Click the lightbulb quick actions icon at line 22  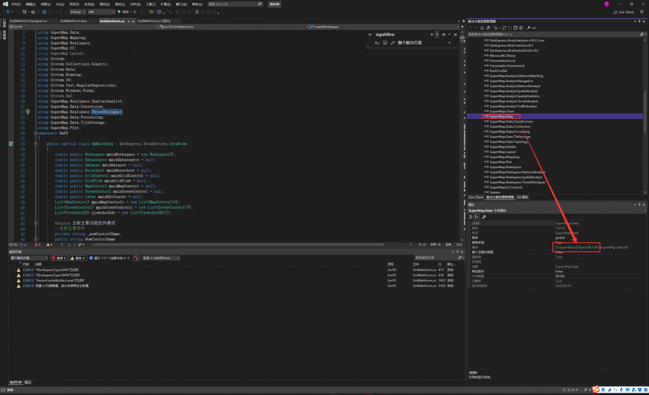point(28,112)
